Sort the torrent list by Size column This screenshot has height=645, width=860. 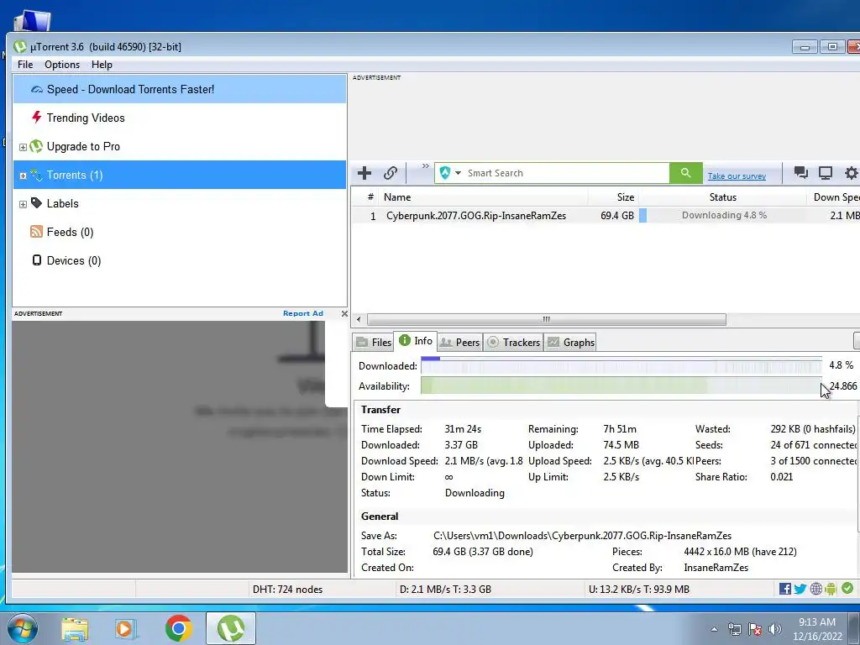tap(614, 197)
